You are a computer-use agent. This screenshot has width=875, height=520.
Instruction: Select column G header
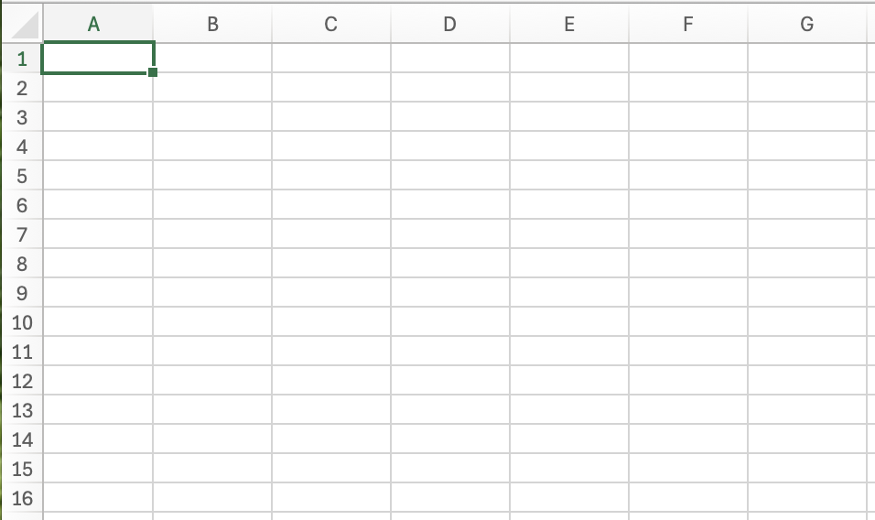pos(806,25)
